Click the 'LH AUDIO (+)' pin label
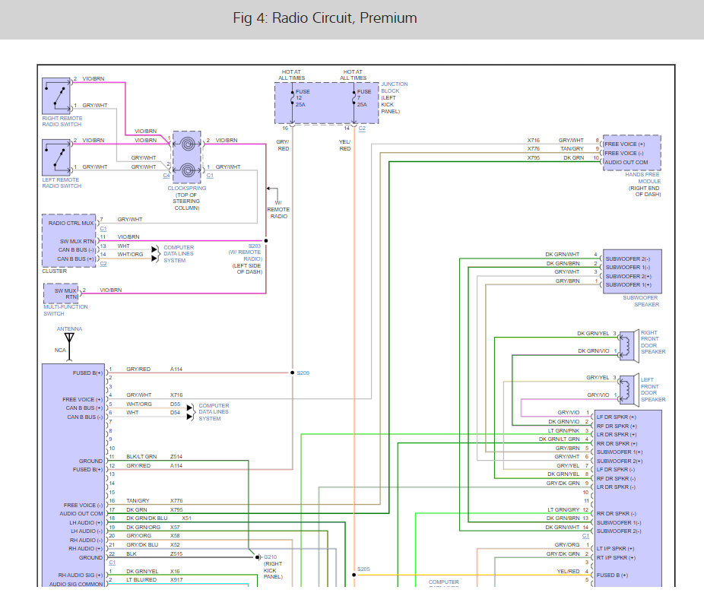 coord(86,523)
